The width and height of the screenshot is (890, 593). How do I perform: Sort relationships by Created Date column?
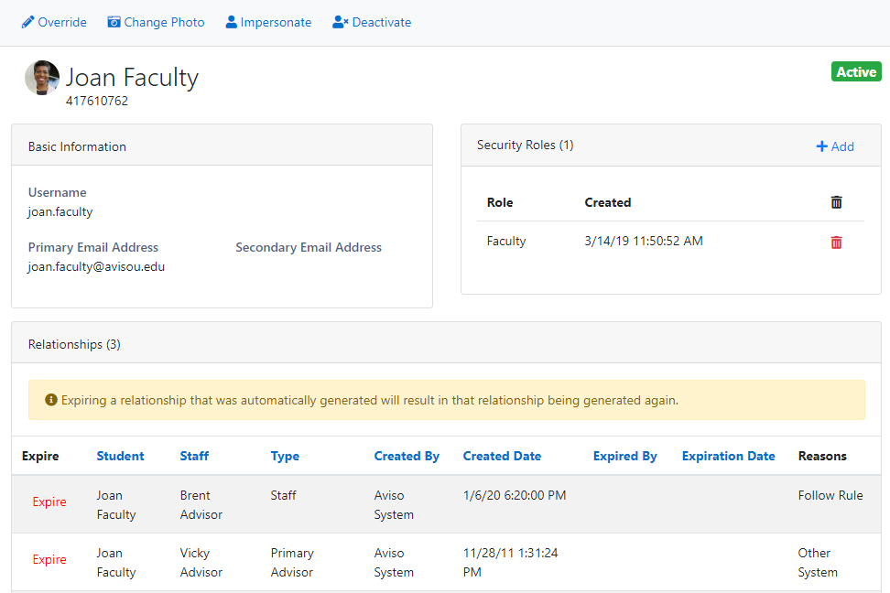(502, 457)
